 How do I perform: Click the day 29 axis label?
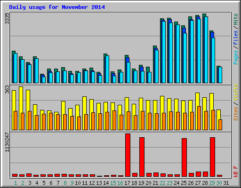point(212,183)
